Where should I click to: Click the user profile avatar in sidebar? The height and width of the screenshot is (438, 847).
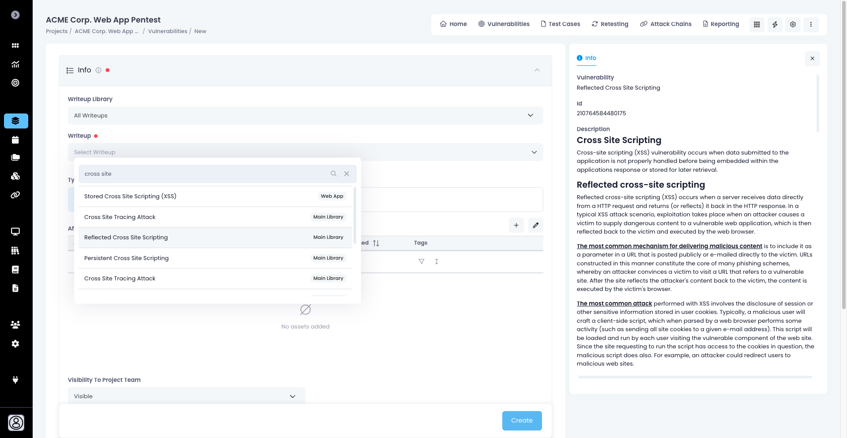(16, 423)
